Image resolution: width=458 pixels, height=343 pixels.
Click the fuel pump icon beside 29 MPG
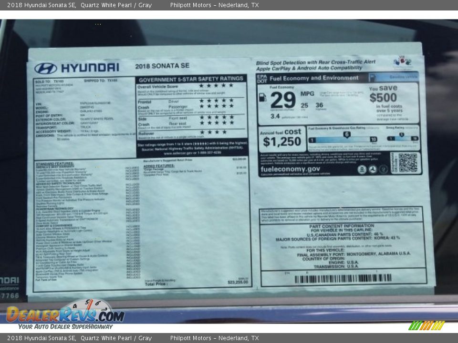pos(263,97)
